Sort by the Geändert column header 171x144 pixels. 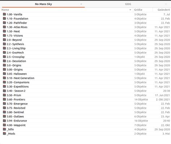(162, 10)
